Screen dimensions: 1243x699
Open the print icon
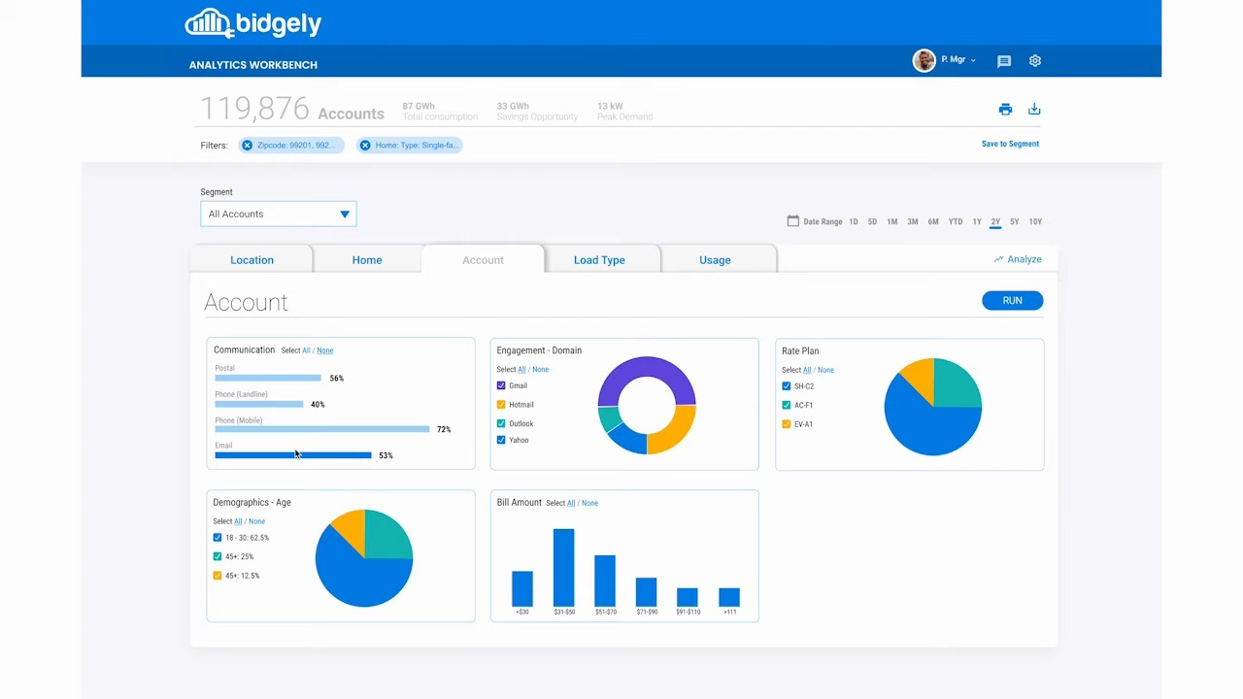(x=1005, y=109)
